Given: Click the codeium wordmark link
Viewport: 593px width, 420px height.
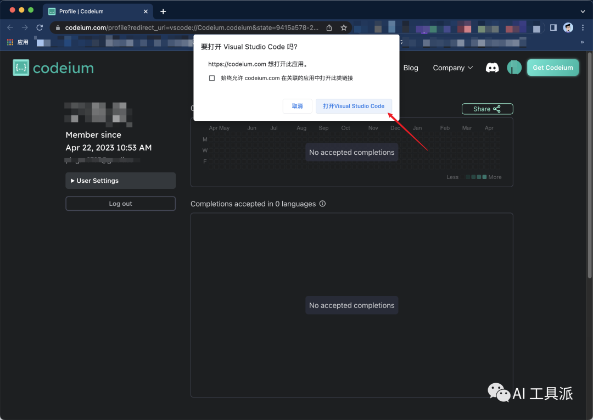Looking at the screenshot, I should 63,68.
